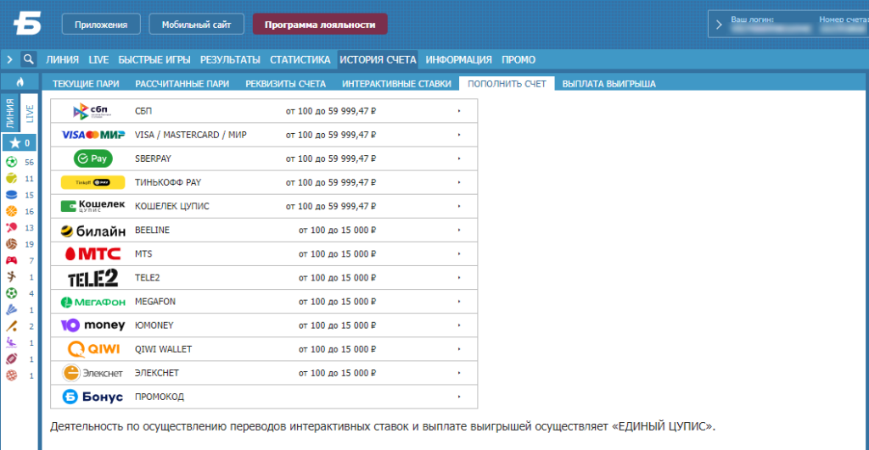Select the flame popular-events icon
Image resolution: width=869 pixels, height=450 pixels.
(20, 82)
